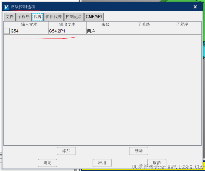Open the CME/API tab
This screenshot has width=205, height=171.
(x=94, y=17)
